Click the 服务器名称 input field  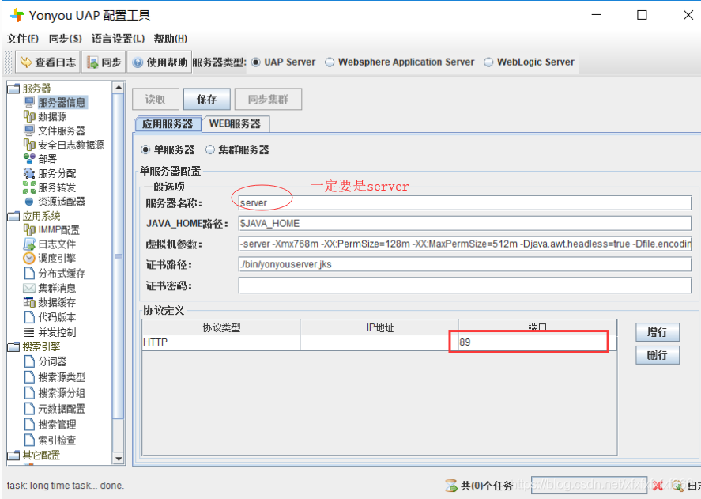click(x=465, y=202)
